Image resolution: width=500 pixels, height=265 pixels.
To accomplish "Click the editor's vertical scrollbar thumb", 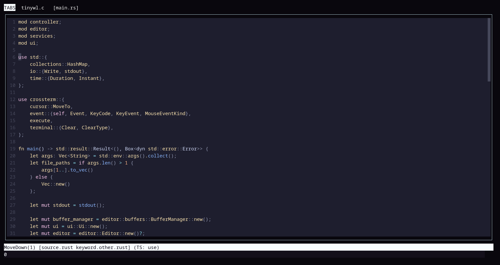I will [489, 50].
